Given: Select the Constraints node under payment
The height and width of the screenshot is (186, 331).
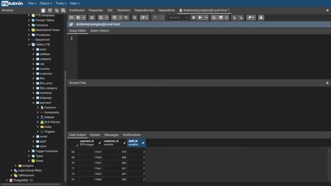Looking at the screenshot, I should [x=52, y=113].
